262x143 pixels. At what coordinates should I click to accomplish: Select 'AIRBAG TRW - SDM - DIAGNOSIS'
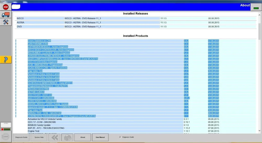point(45,113)
